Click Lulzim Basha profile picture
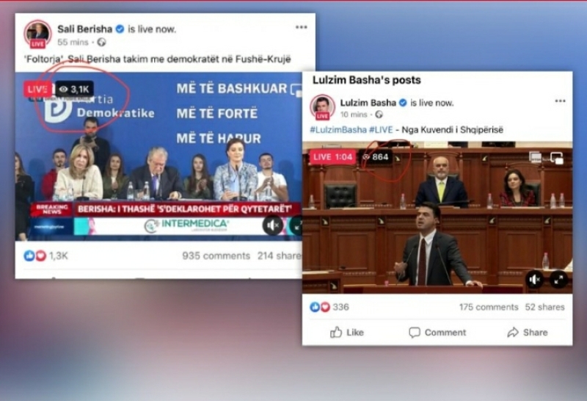 pos(322,106)
